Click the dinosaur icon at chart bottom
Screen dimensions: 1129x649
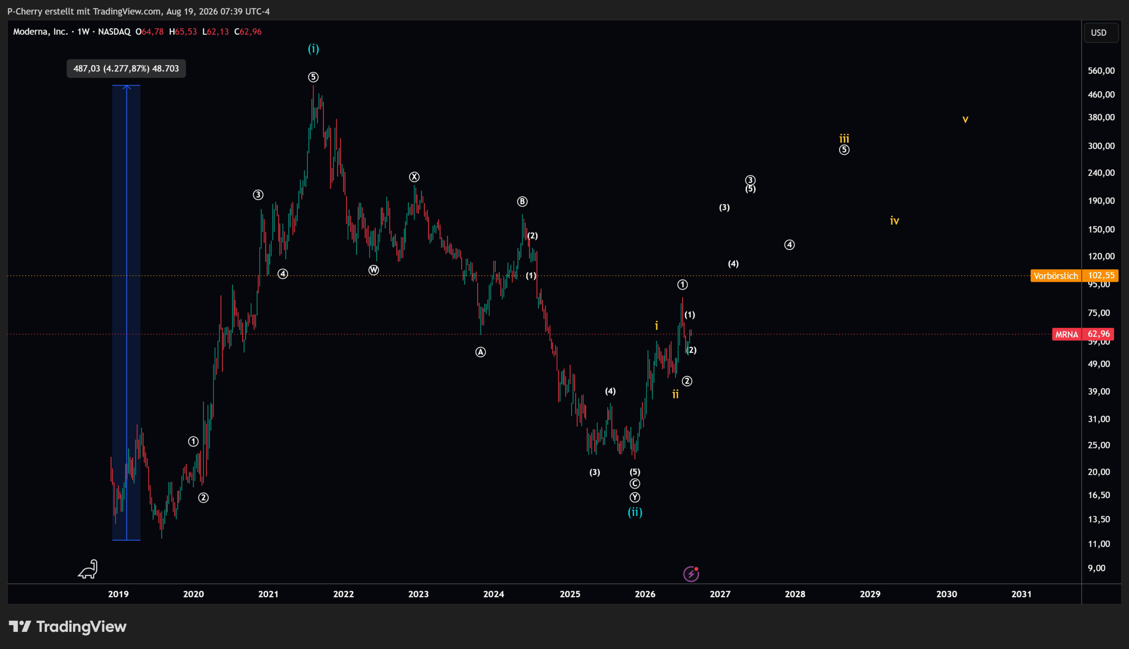[88, 569]
